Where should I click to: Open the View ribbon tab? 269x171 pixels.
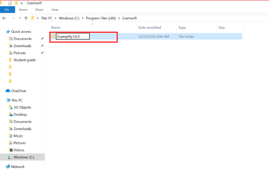pyautogui.click(x=55, y=10)
